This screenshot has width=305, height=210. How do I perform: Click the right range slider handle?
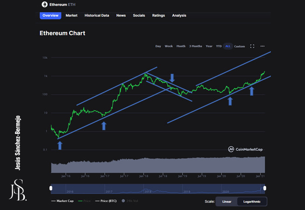265,188
